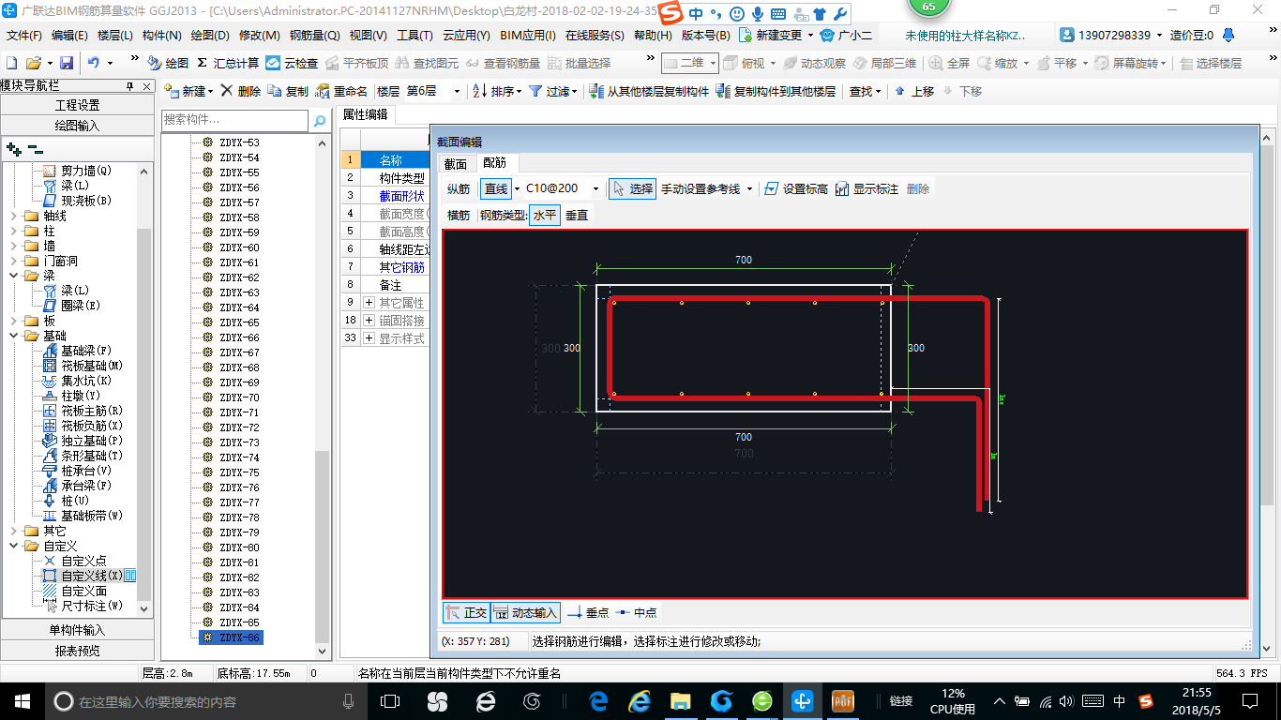Open 楼层 第6层 floor dropdown
This screenshot has height=720, width=1281.
point(457,91)
